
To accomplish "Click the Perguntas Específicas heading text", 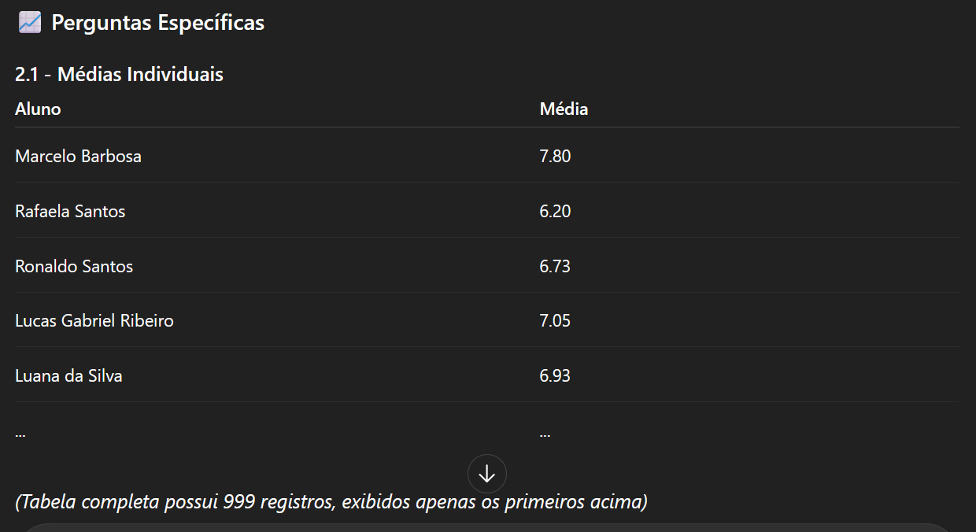I will 157,24.
